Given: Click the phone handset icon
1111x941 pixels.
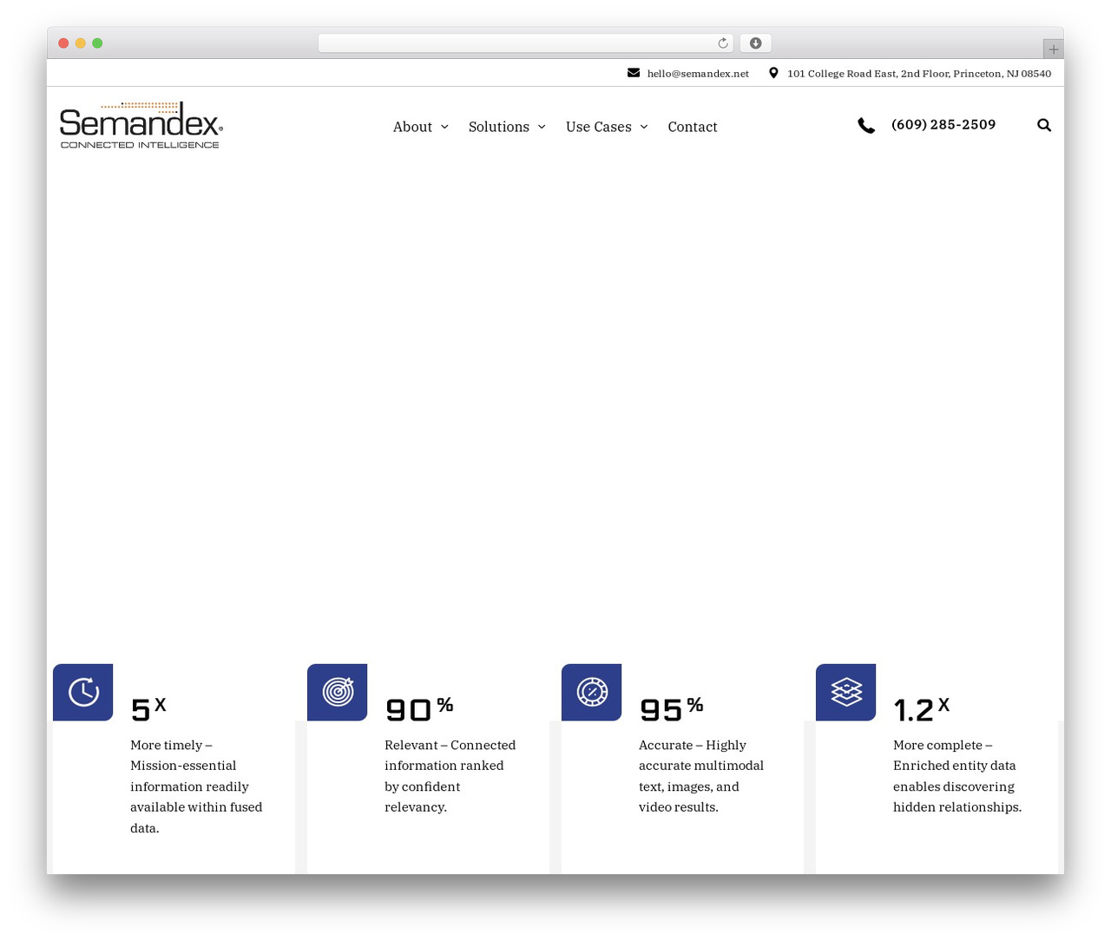Looking at the screenshot, I should 866,126.
